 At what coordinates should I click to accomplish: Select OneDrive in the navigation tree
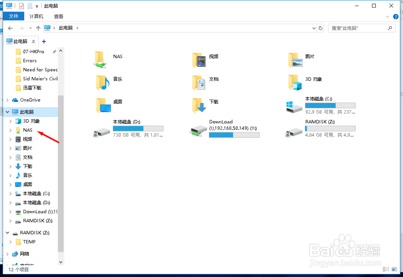[x=30, y=100]
